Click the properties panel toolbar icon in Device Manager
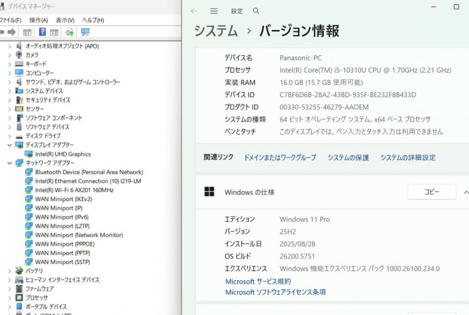The height and width of the screenshot is (315, 469). 54,32
